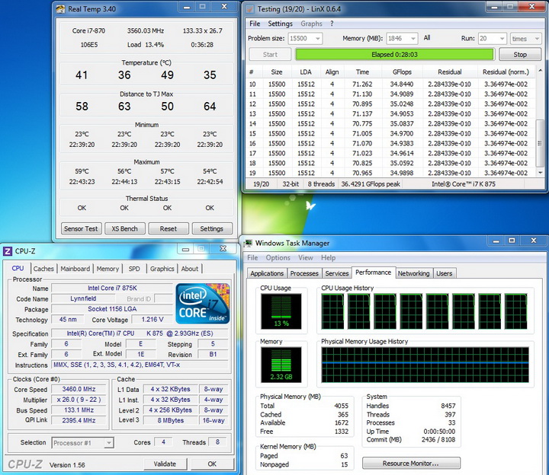Screen dimensions: 549x475
Task: Switch to the Processes tab
Action: pyautogui.click(x=304, y=273)
